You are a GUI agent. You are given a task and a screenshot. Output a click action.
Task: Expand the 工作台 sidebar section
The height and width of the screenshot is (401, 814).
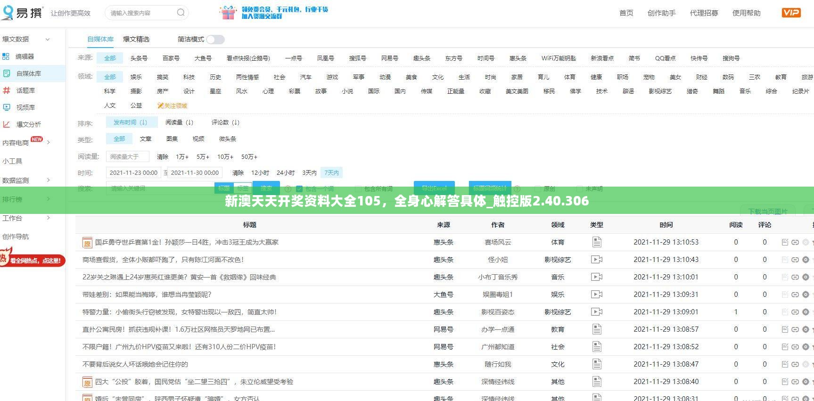(26, 218)
